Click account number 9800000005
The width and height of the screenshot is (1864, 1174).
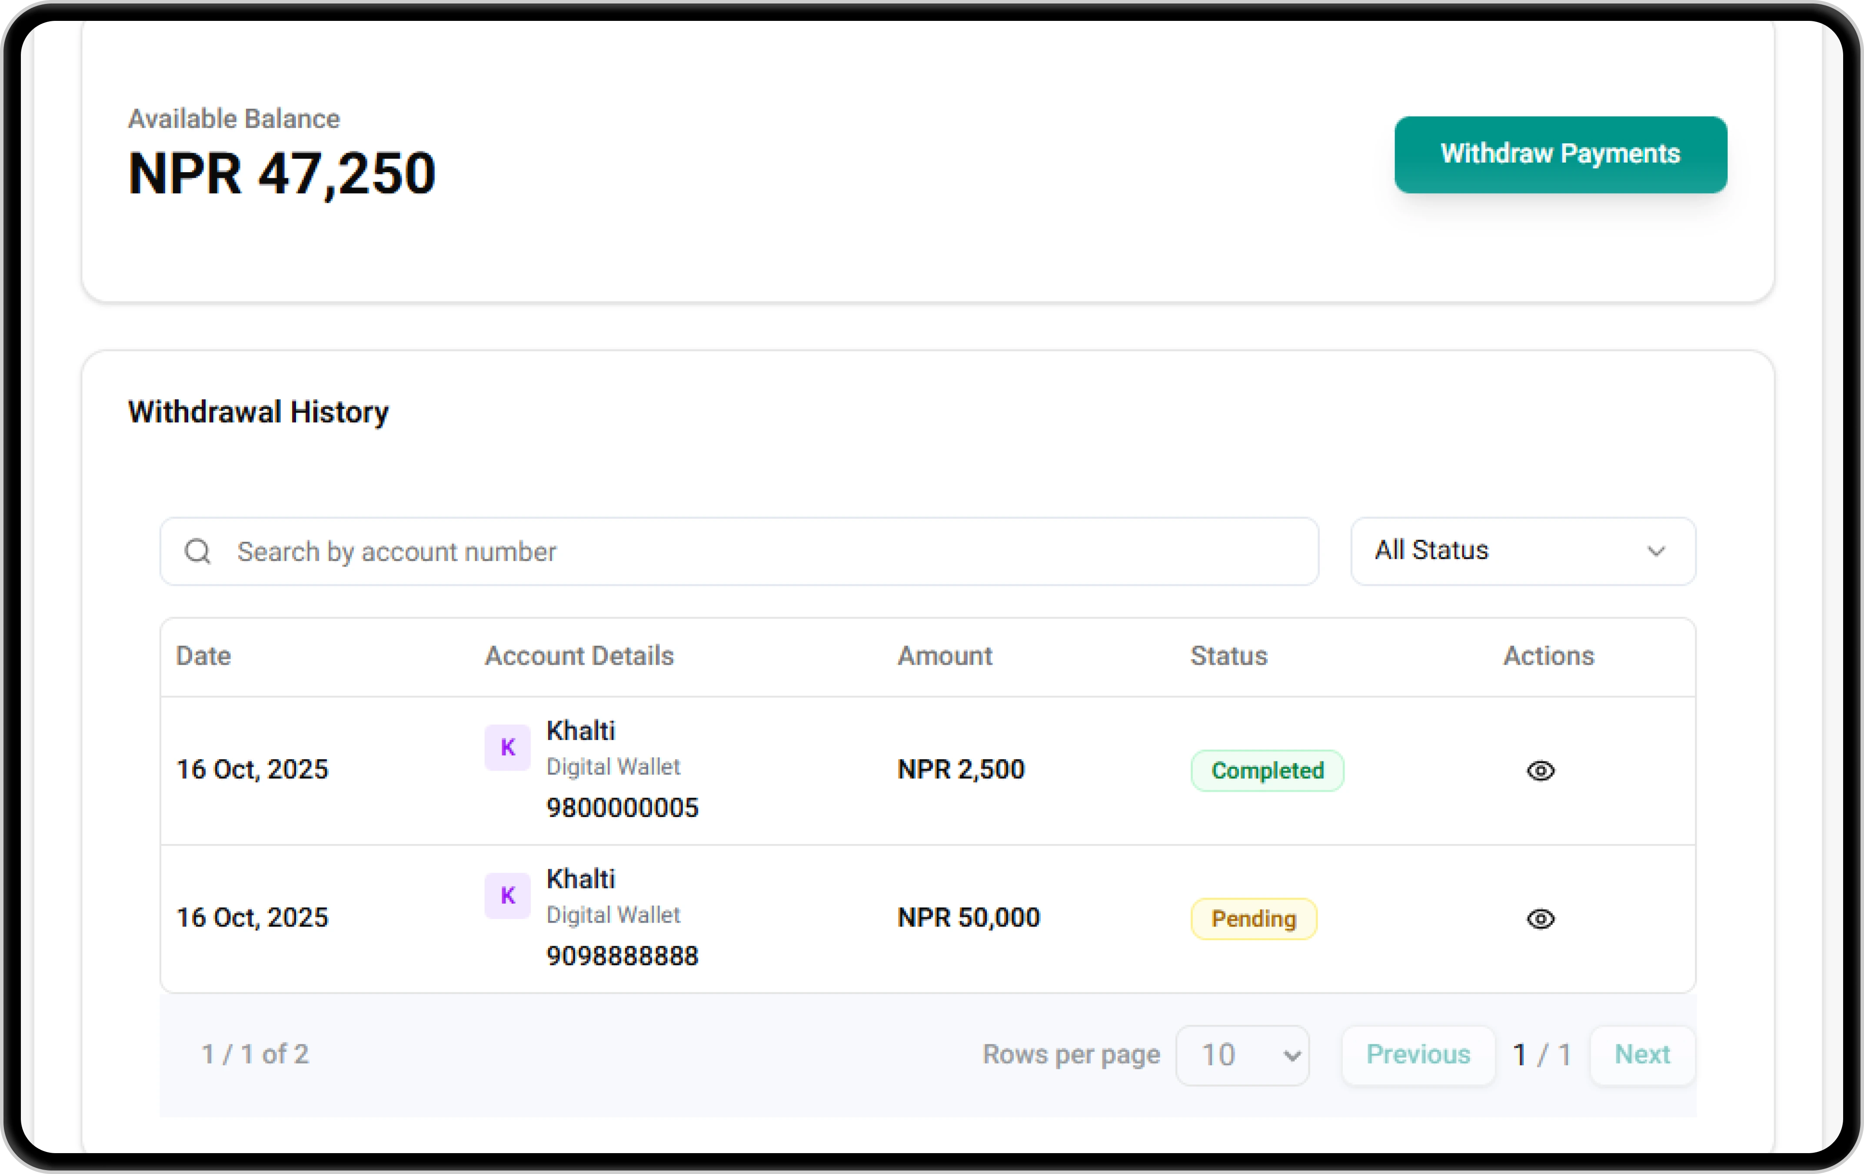622,808
